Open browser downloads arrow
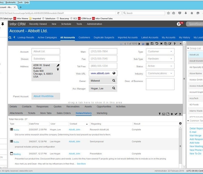This screenshot has width=203, height=174. (186, 13)
